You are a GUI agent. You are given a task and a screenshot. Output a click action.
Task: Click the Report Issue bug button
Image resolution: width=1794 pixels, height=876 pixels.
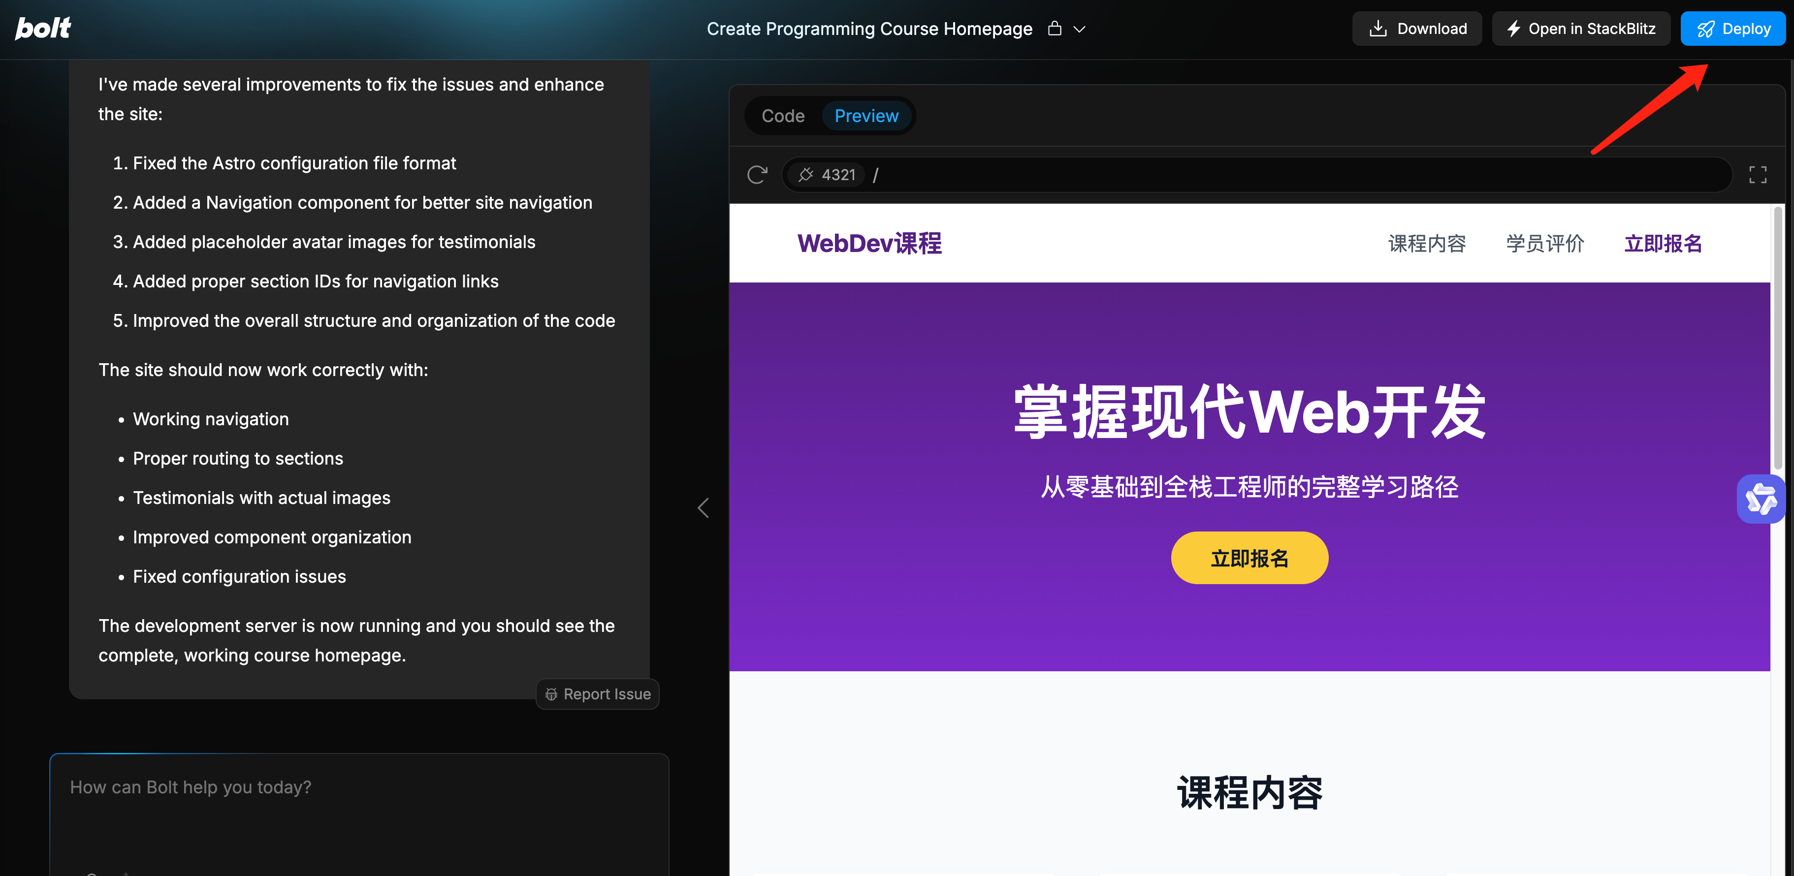(598, 693)
